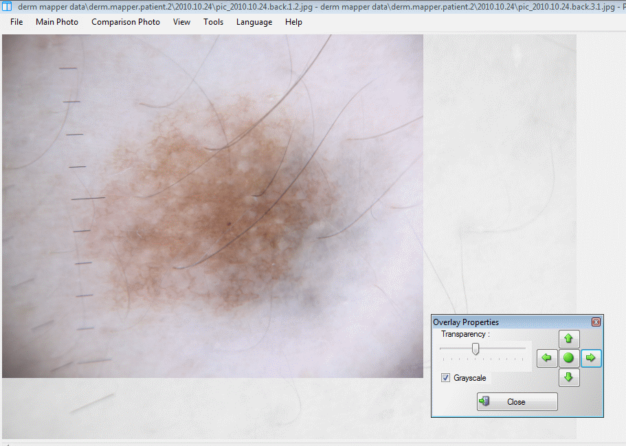Show the Tools menu
626x446 pixels.
213,22
